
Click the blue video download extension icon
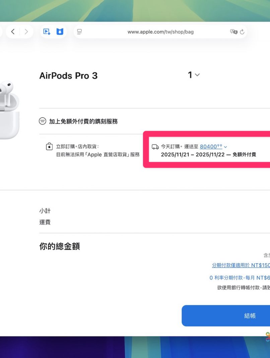point(47,32)
